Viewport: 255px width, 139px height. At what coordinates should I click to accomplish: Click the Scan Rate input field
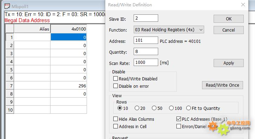point(146,62)
